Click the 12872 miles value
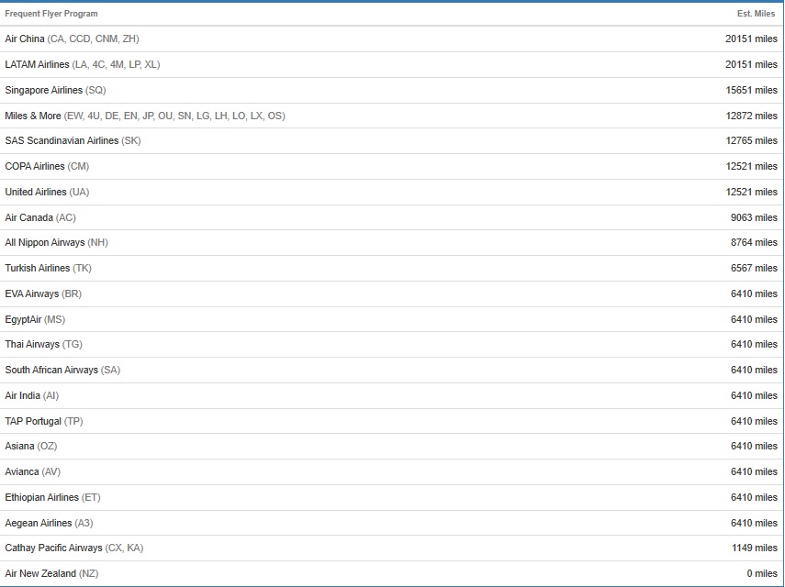Screen dimensions: 785x587 (751, 116)
